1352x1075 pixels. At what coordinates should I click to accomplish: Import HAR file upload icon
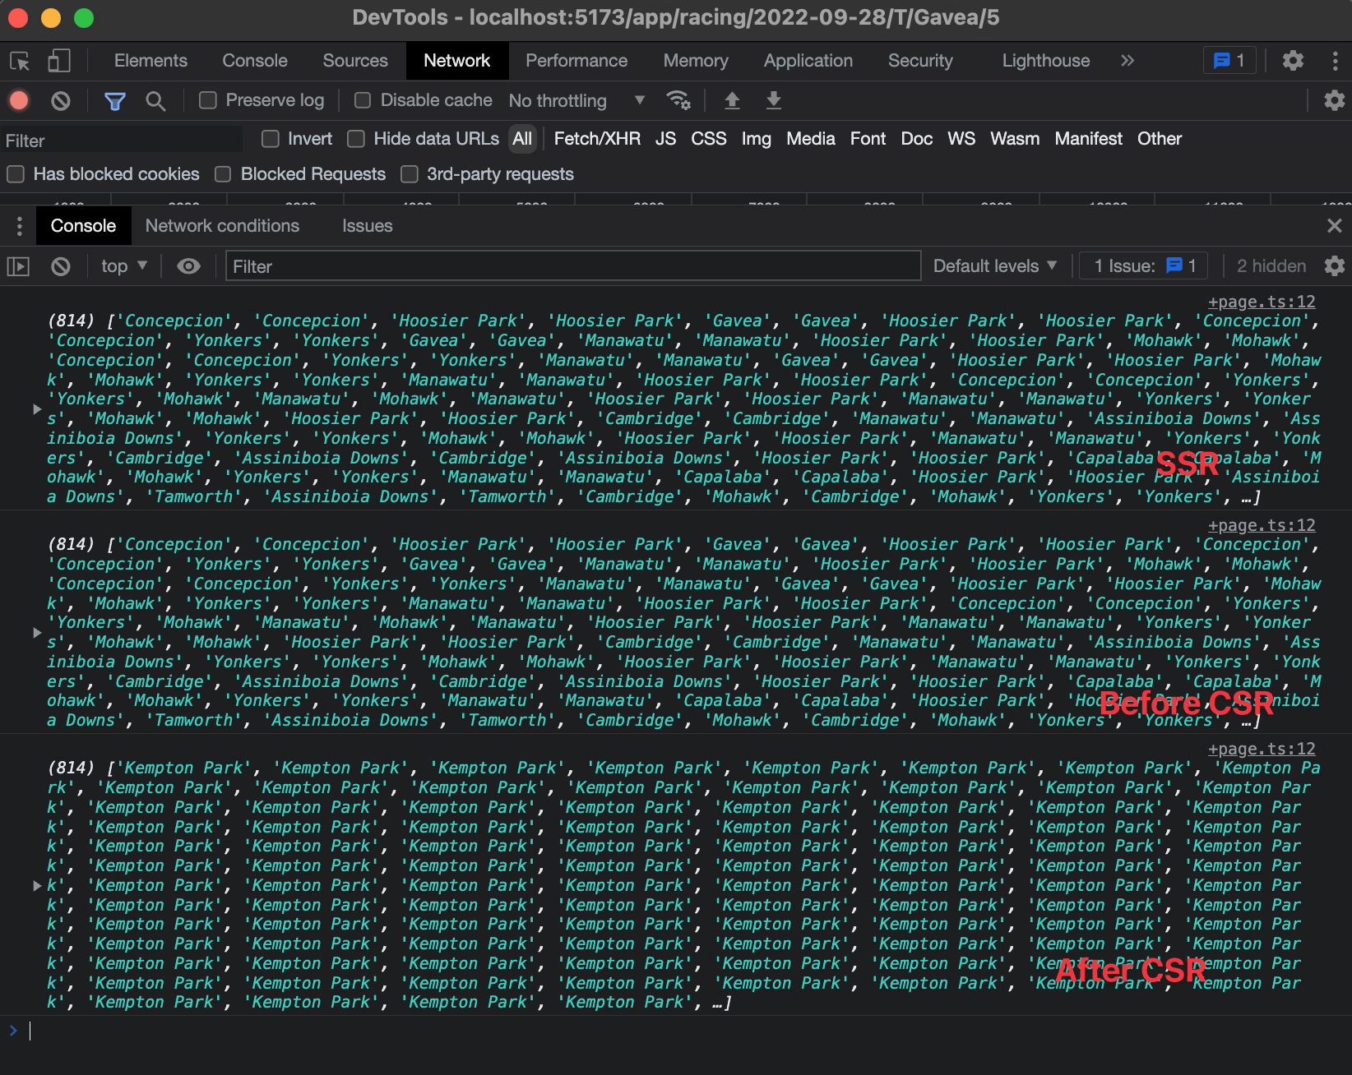coord(732,100)
